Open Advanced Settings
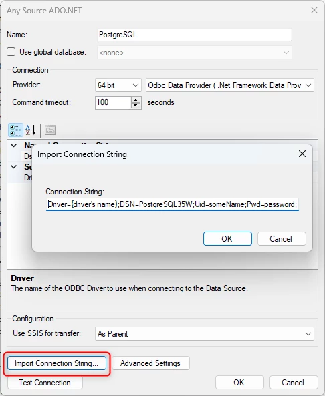The height and width of the screenshot is (396, 325). point(150,363)
